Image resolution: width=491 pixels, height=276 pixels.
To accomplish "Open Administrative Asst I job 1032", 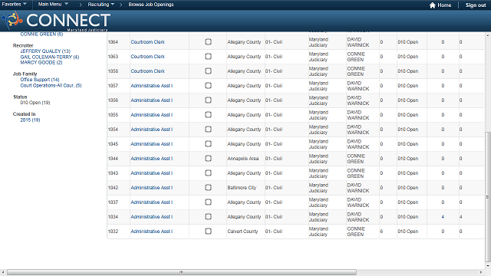I will click(x=152, y=232).
